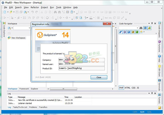
Task: Open the DB Client side panel
Action: click(x=159, y=71)
